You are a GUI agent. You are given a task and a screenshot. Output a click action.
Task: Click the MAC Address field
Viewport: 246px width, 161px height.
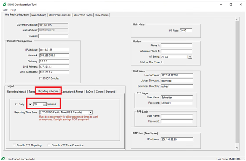53,30
